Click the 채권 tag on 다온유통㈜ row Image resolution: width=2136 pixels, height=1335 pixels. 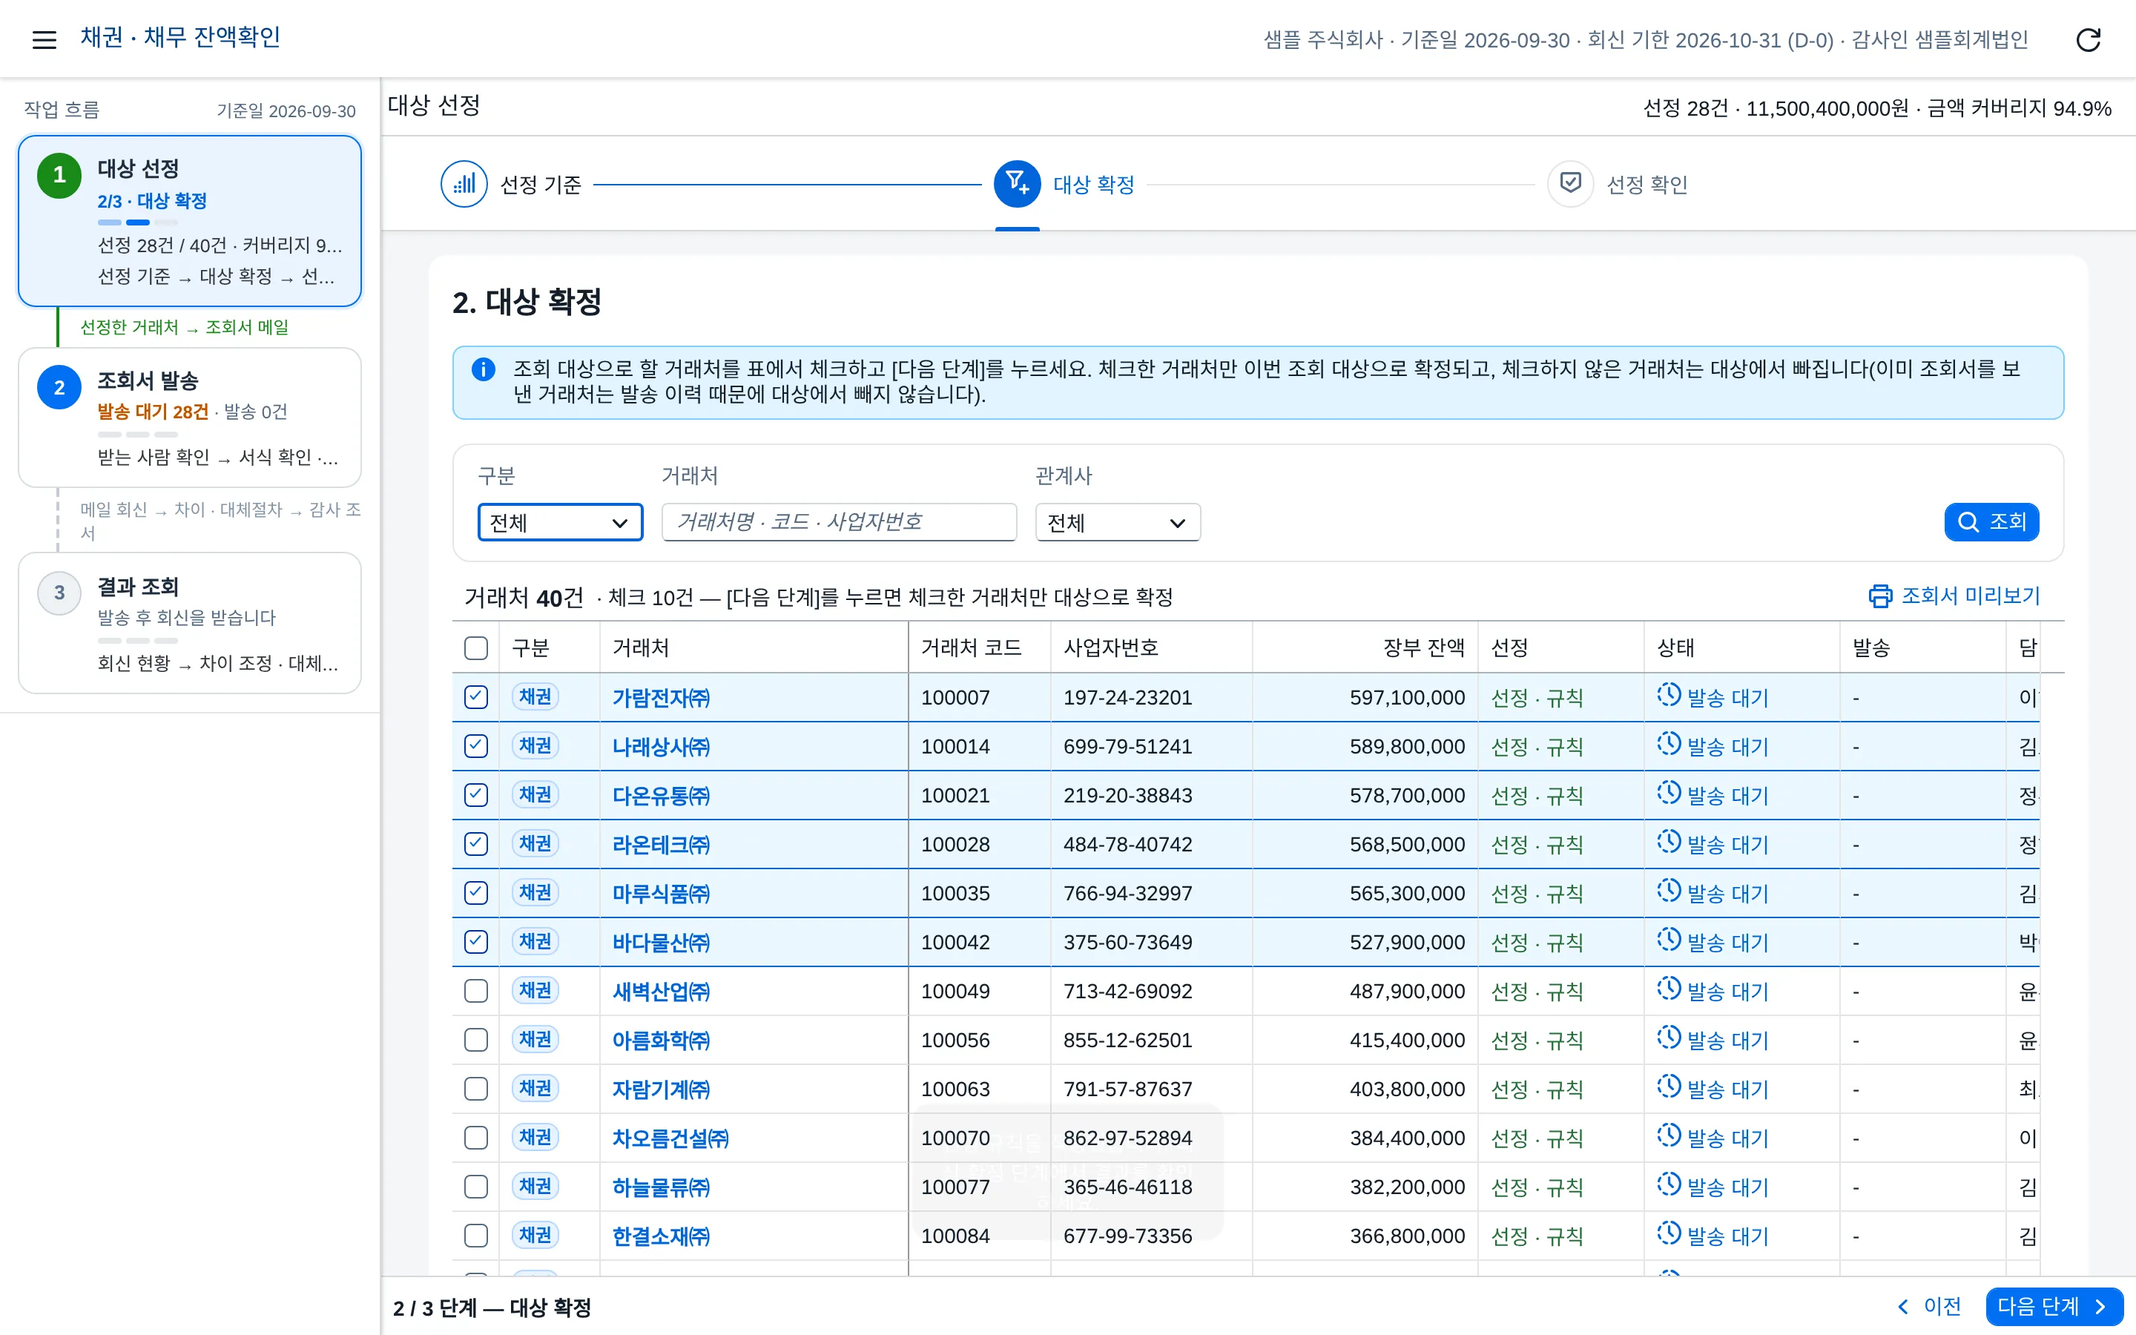pyautogui.click(x=535, y=794)
